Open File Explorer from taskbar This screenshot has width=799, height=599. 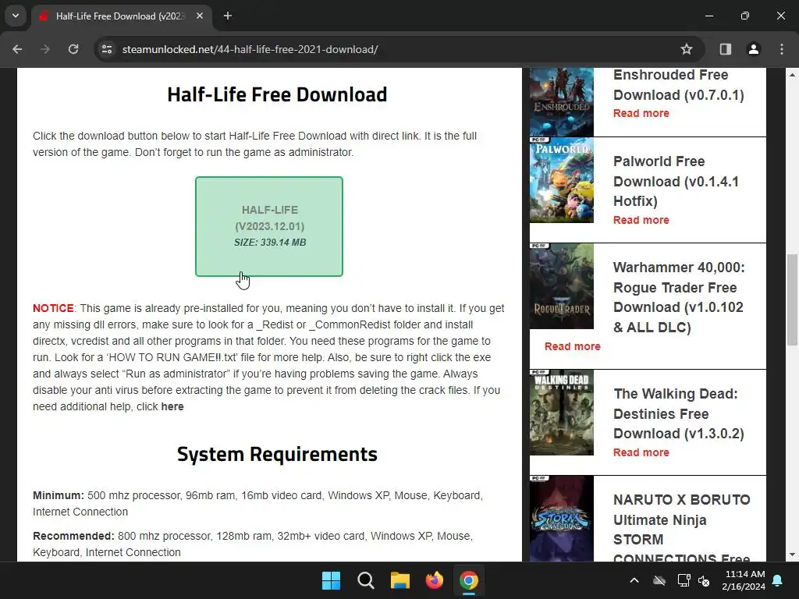(x=400, y=580)
